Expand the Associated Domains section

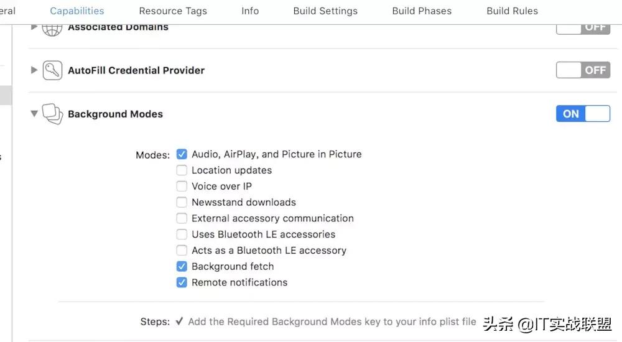(x=34, y=27)
